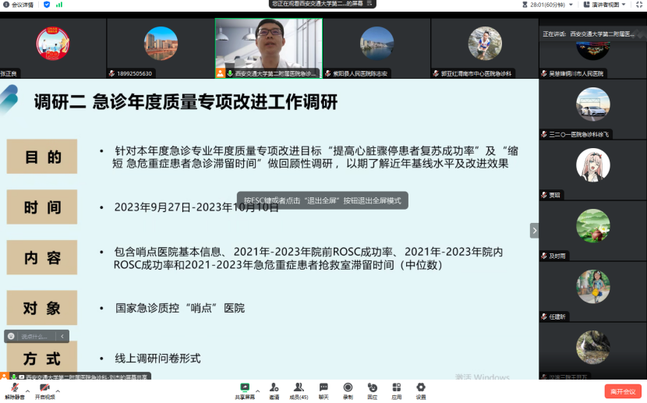
Task: Click the active speaker's green microphone icon
Action: tap(230, 73)
